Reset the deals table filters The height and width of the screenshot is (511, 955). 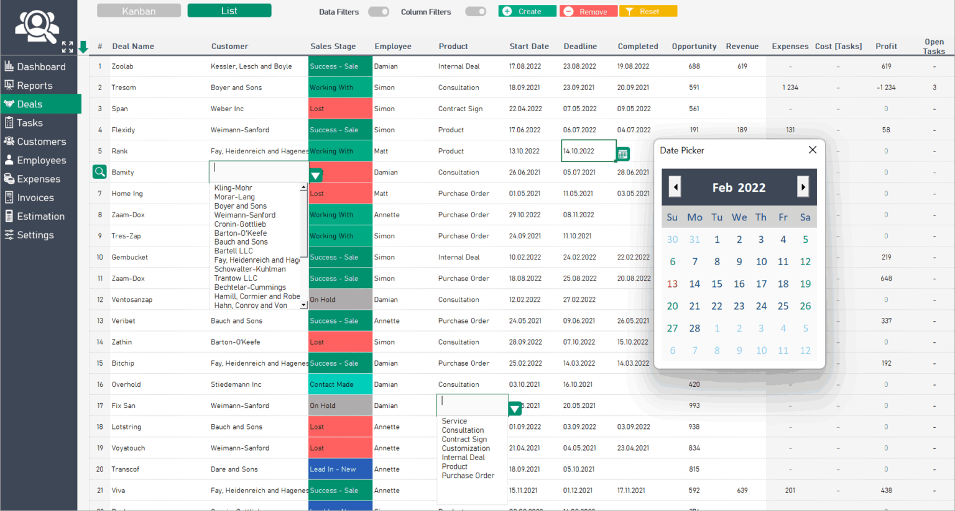pyautogui.click(x=648, y=11)
